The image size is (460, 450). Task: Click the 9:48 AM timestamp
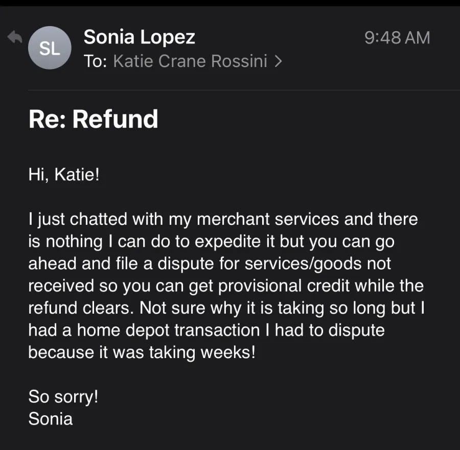pos(397,38)
